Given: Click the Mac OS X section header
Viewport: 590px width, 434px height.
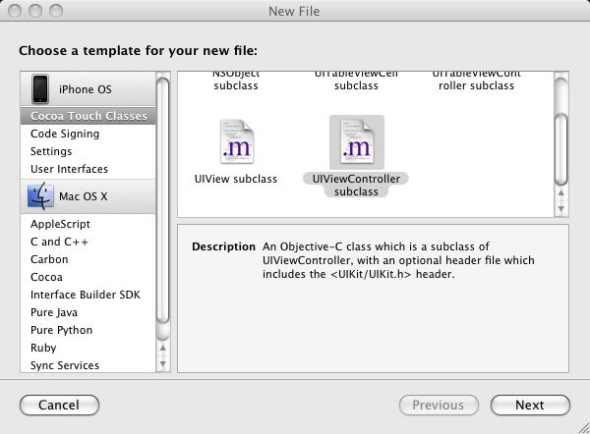Looking at the screenshot, I should 88,196.
